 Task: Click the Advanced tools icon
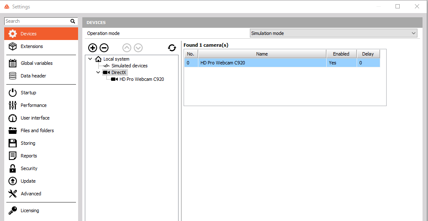tap(13, 194)
